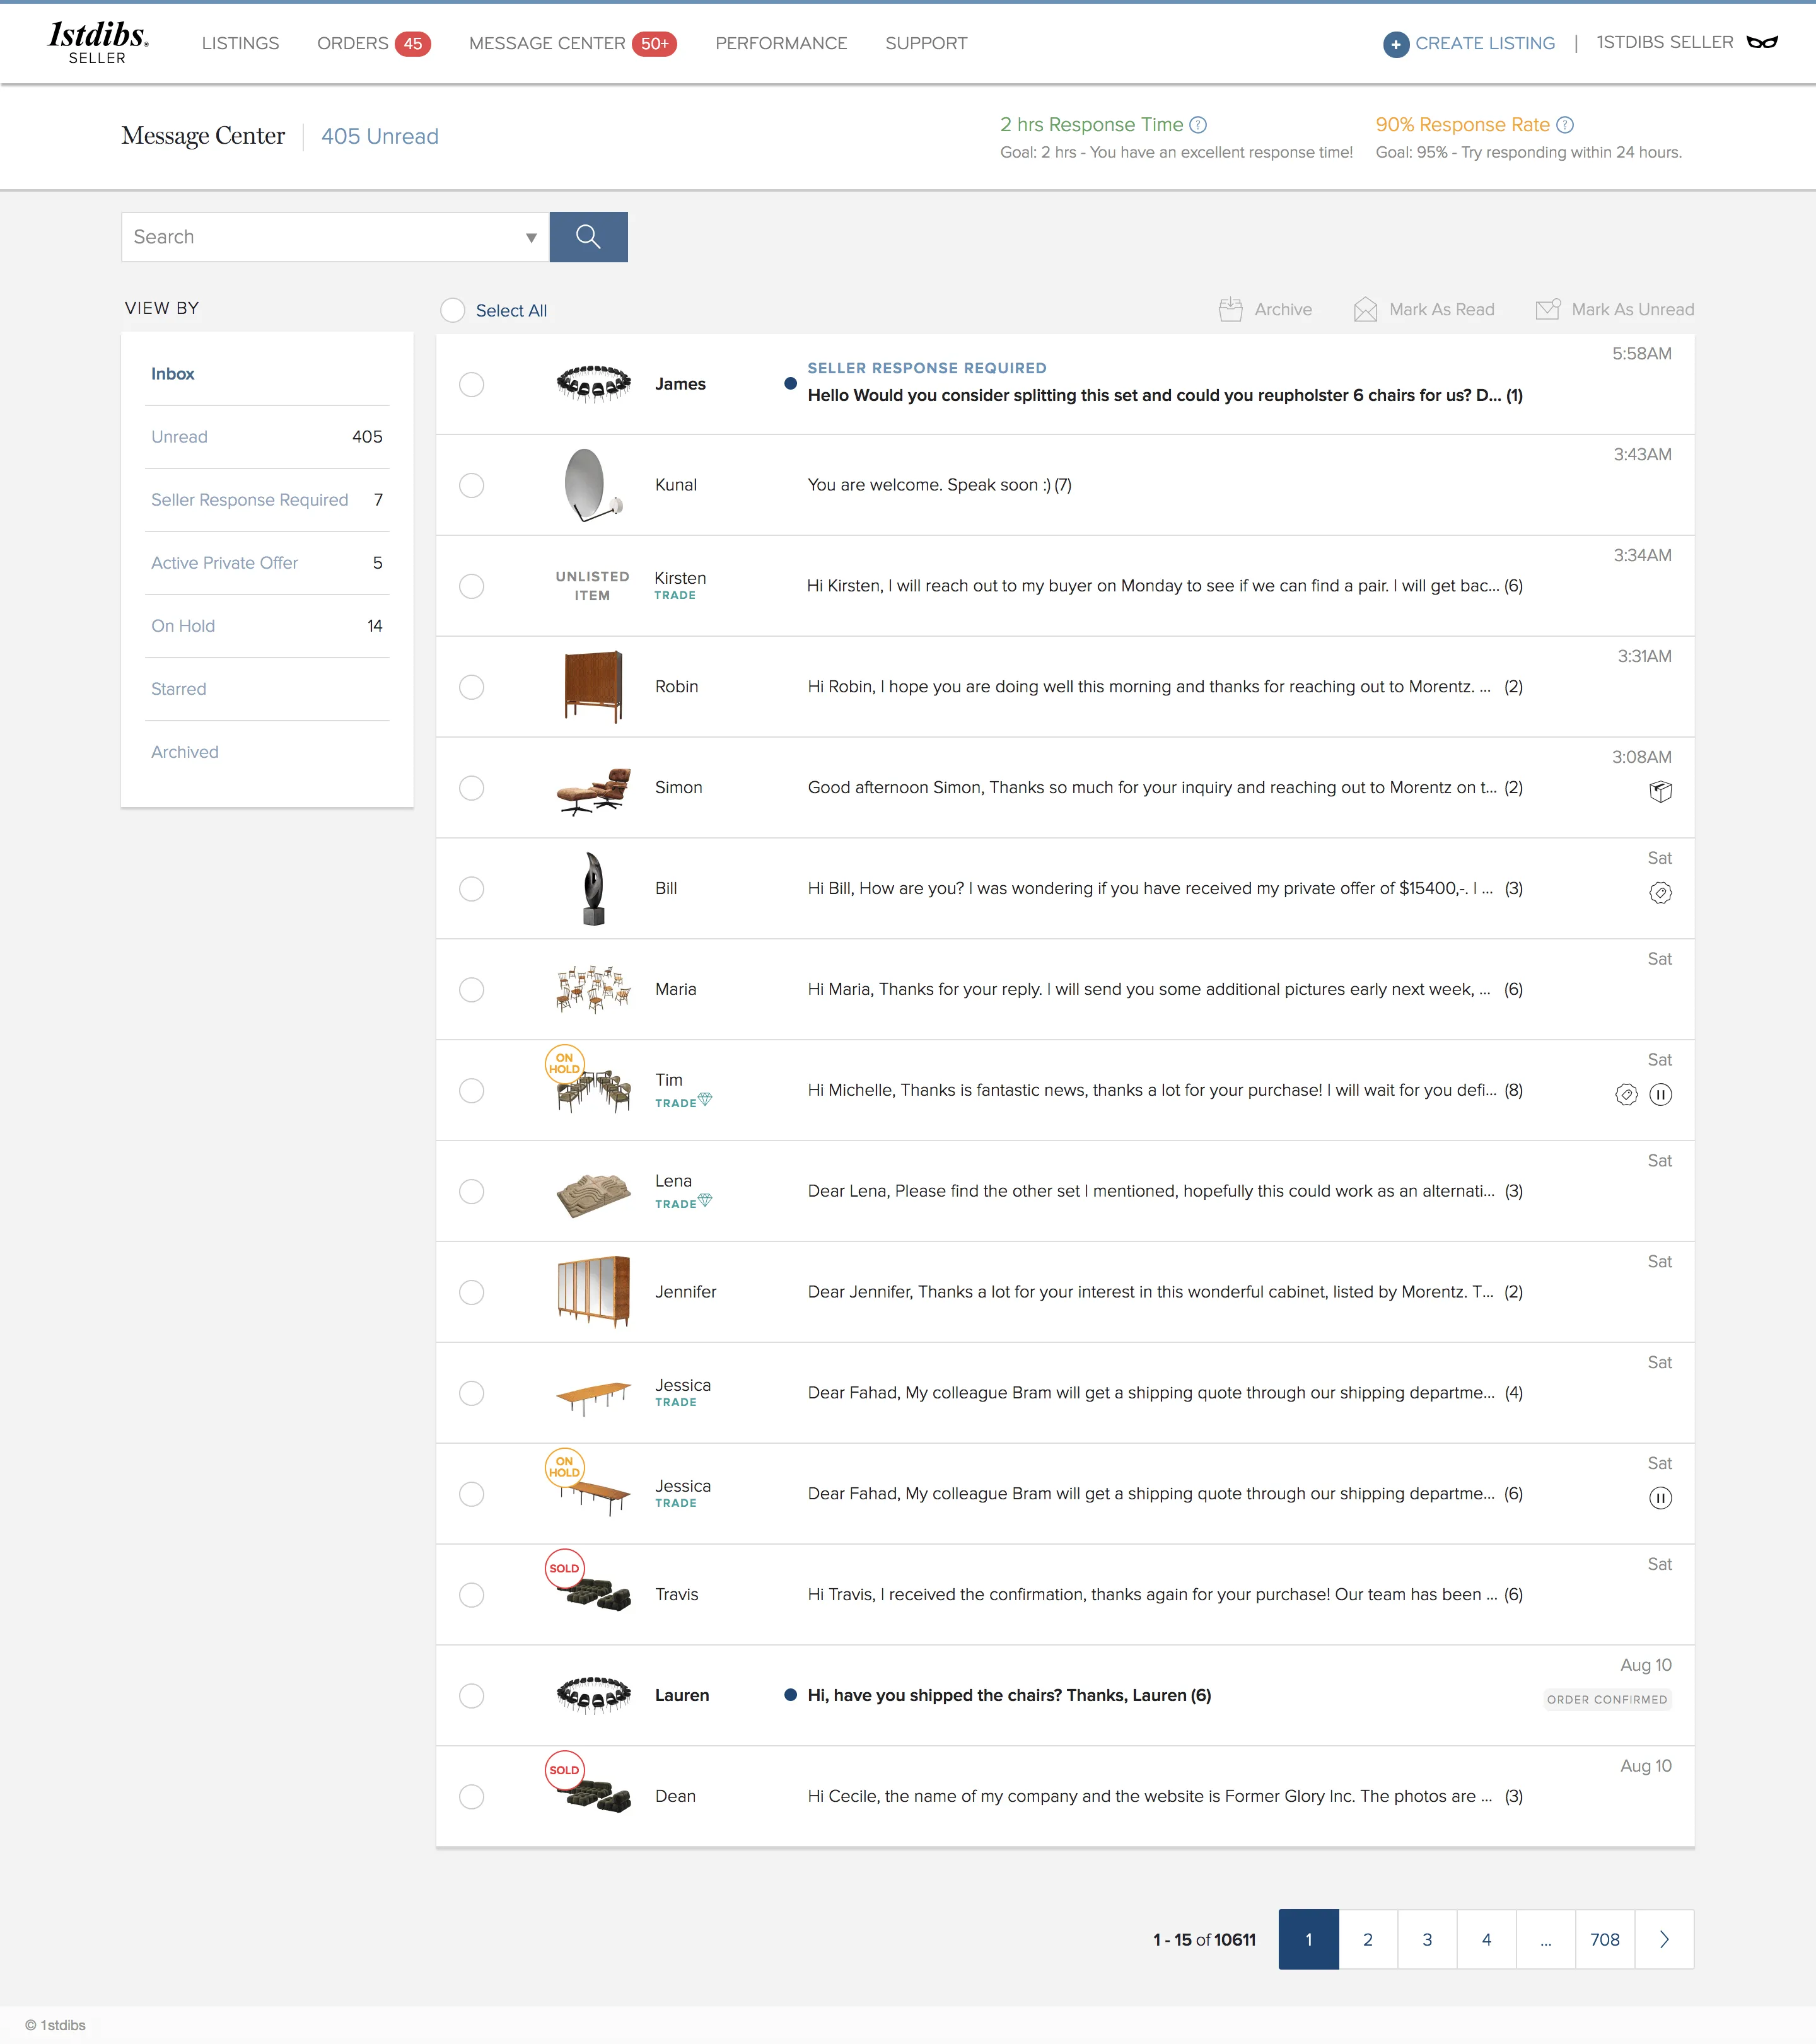Click the Order Confirmed tag in Lauren's row
Viewport: 1816px width, 2044px height.
click(1607, 1700)
